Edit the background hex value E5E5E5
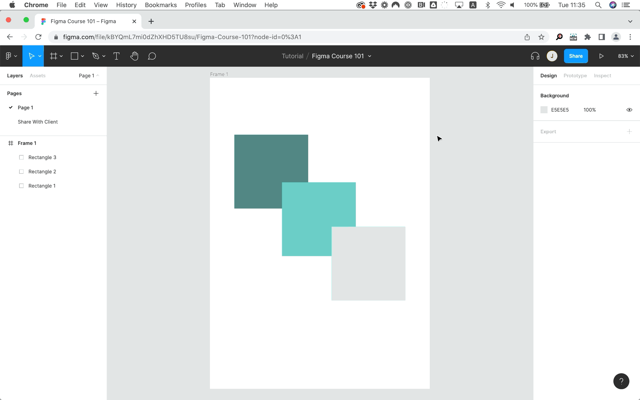The height and width of the screenshot is (400, 640). tap(560, 110)
